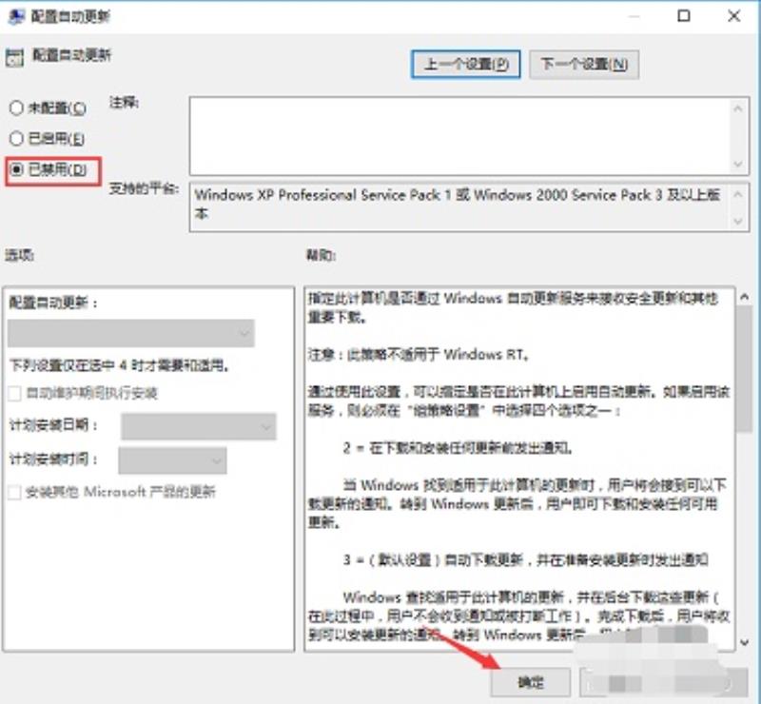This screenshot has height=704, width=761.
Task: Click the 确定 button
Action: click(531, 682)
